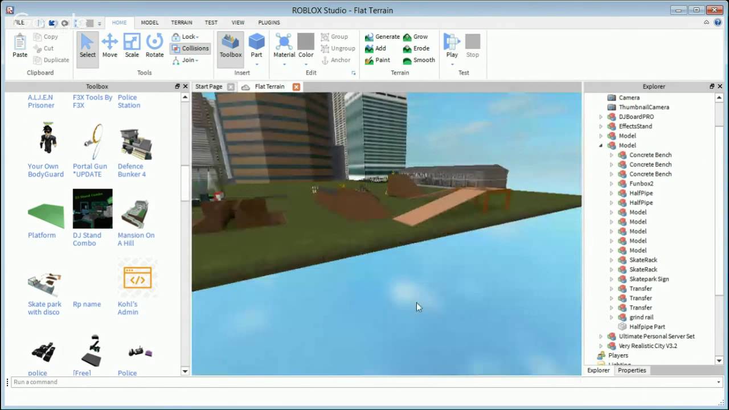This screenshot has height=410, width=729.
Task: Switch to the MODEL ribbon tab
Action: tap(150, 22)
